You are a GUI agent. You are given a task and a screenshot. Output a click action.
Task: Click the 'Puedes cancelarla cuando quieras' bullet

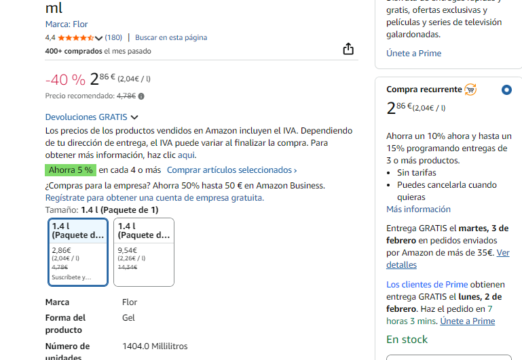(447, 191)
